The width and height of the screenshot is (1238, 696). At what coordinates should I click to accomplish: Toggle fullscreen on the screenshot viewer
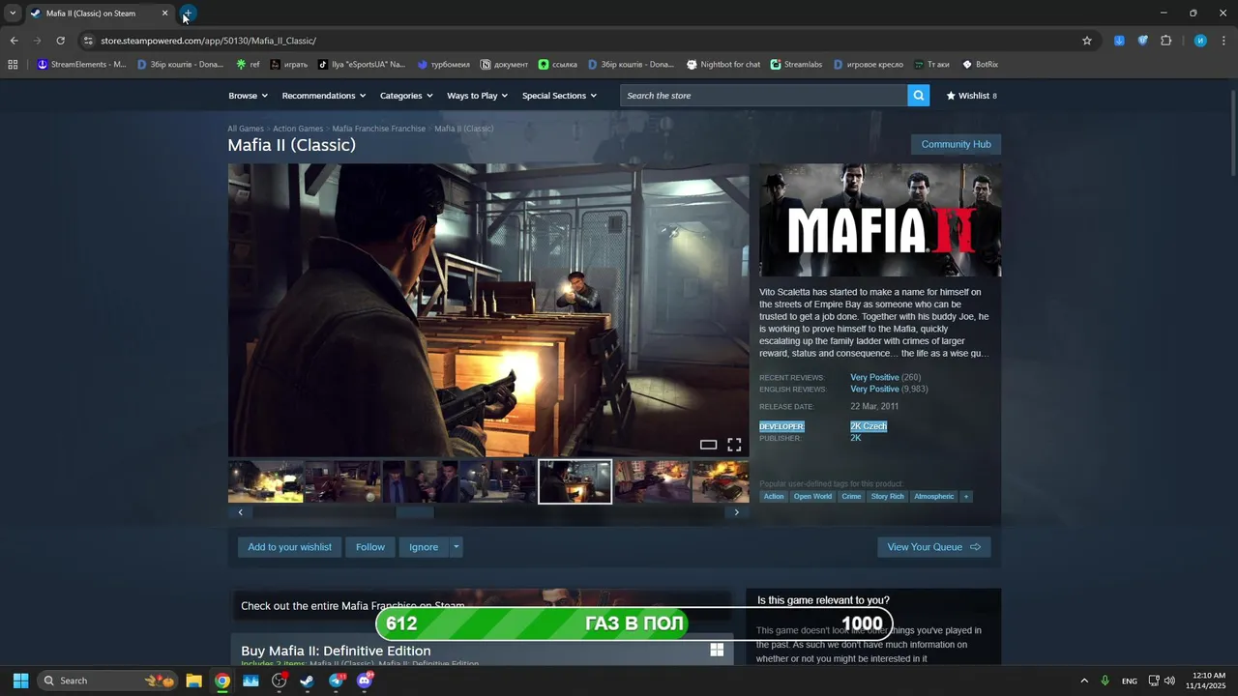tap(734, 445)
